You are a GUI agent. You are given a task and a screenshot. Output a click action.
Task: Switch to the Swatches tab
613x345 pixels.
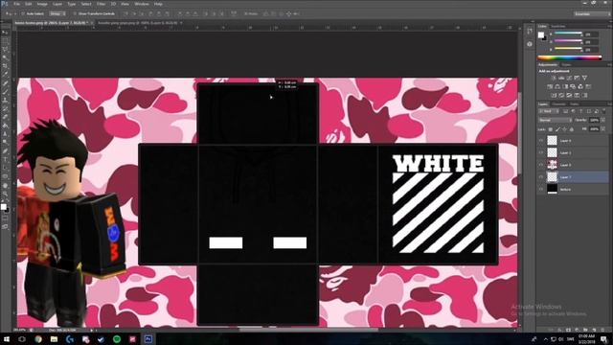(x=557, y=26)
